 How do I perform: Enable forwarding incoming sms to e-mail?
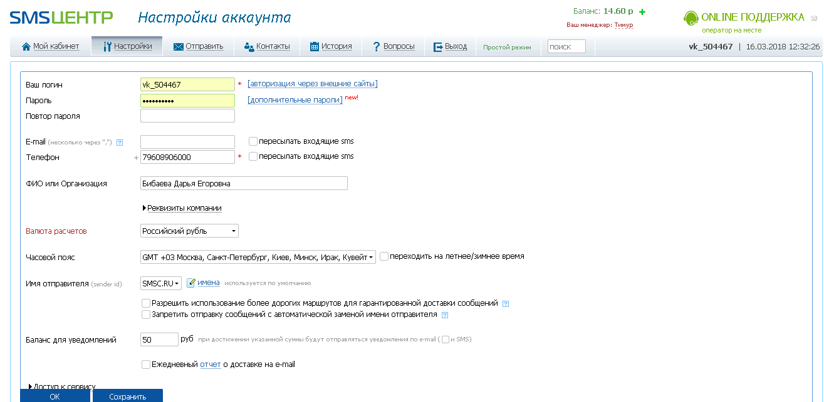coord(253,141)
